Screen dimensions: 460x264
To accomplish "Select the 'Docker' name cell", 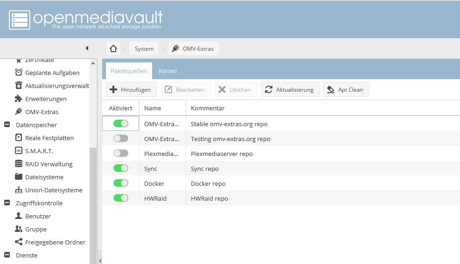I will point(162,183).
